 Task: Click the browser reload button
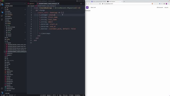coord(91,4)
